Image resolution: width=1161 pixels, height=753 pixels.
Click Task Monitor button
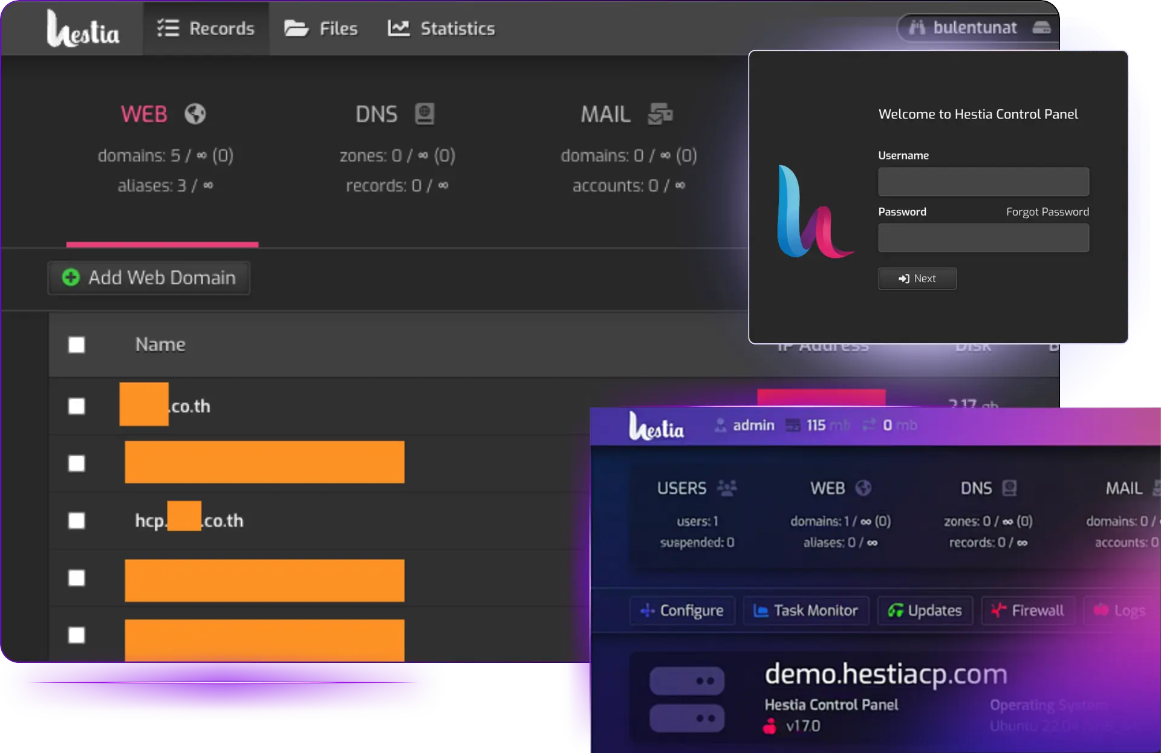pos(806,611)
